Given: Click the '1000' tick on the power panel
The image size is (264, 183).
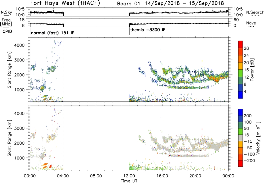Looking at the screenshot, I should [x=19, y=90].
